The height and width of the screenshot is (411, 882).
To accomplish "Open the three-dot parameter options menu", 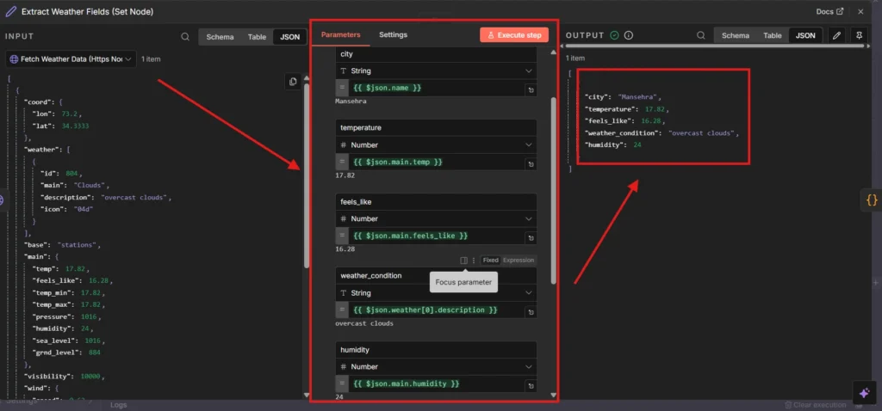I will (x=474, y=260).
